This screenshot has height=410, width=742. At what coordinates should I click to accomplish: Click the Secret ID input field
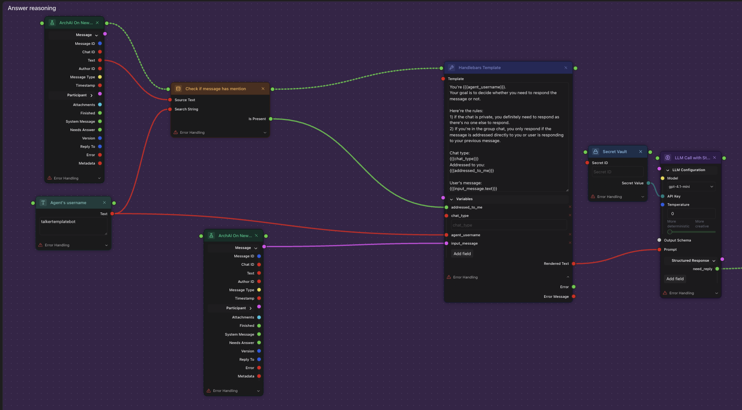pos(617,172)
